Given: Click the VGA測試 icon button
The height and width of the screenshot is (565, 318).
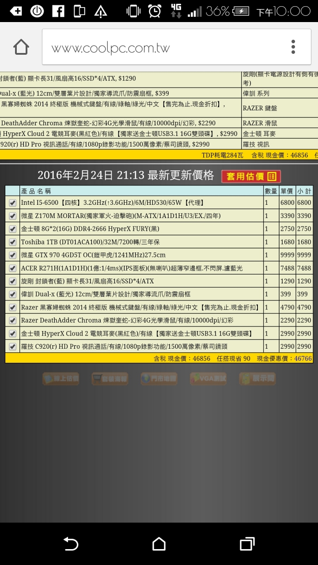Looking at the screenshot, I should click(x=208, y=378).
